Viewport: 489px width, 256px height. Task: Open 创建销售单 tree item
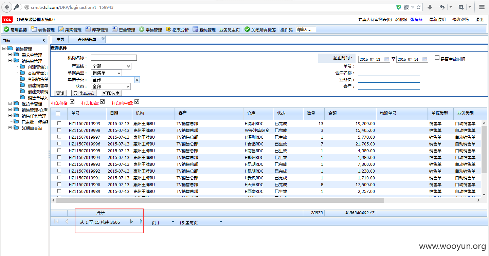[38, 85]
